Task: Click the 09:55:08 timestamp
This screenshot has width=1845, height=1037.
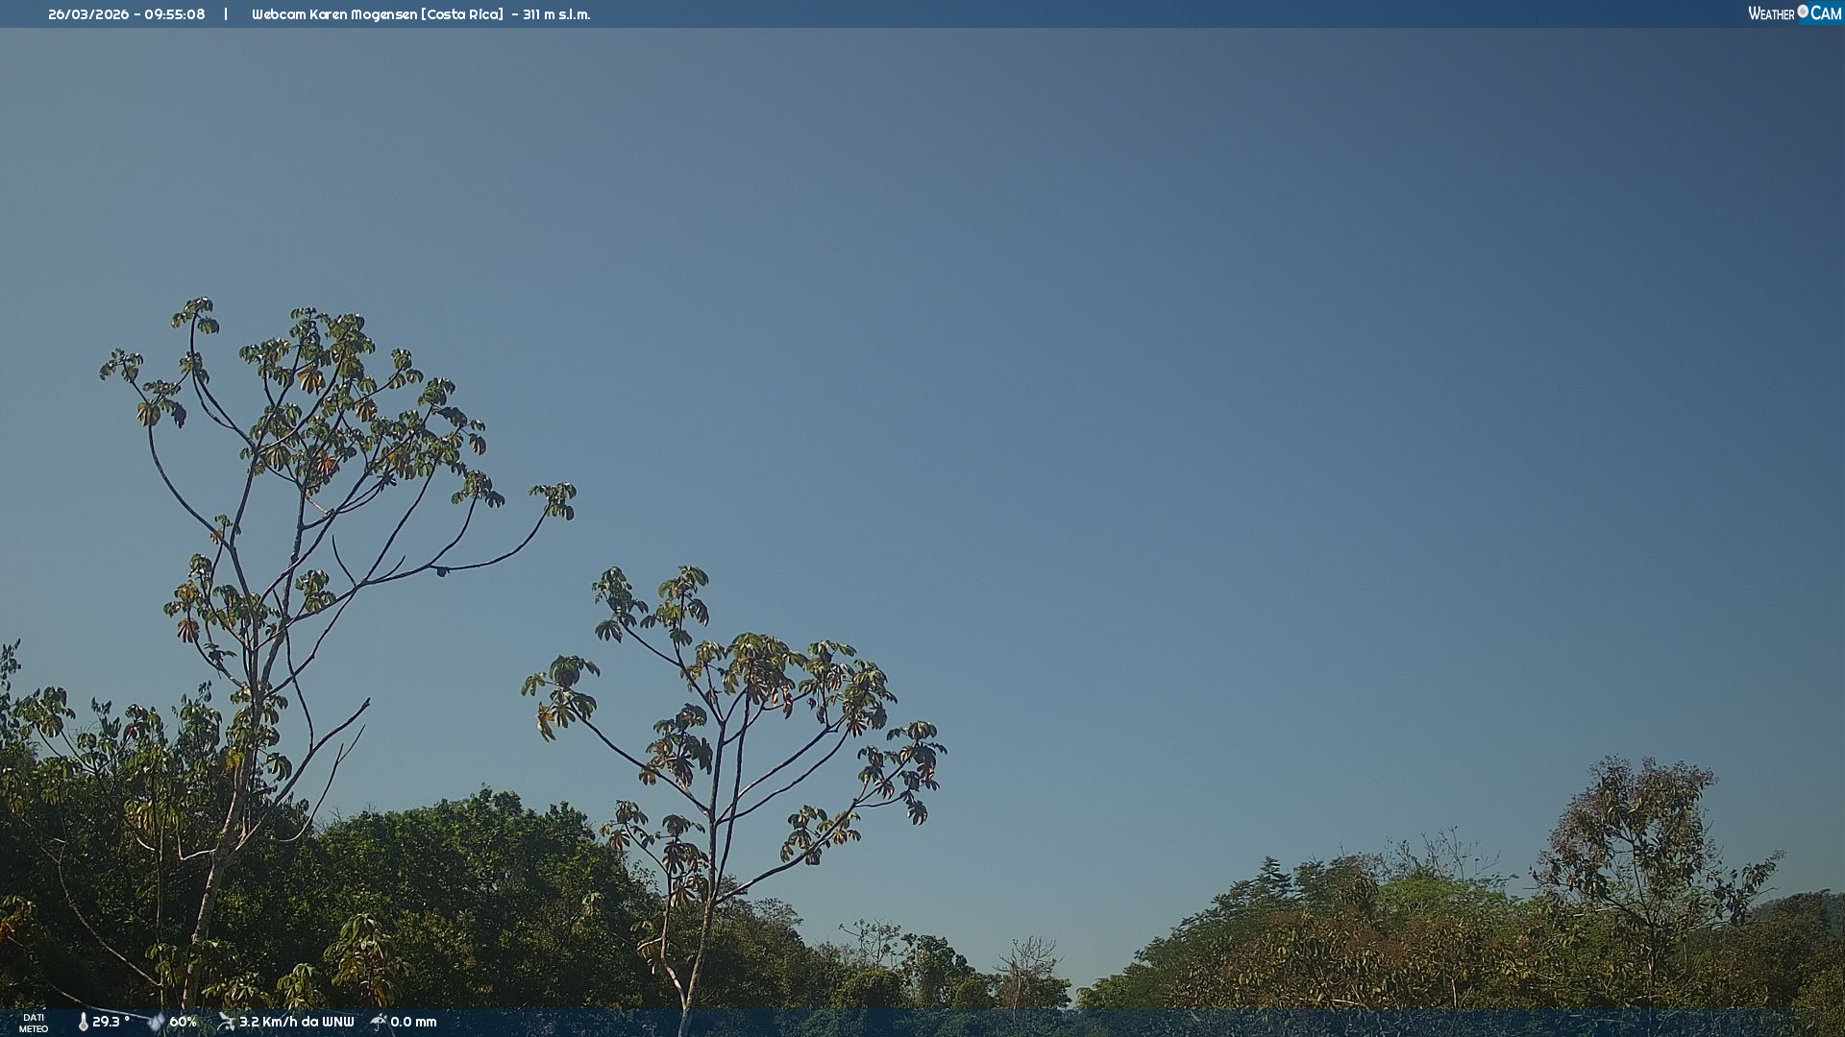Action: coord(175,14)
